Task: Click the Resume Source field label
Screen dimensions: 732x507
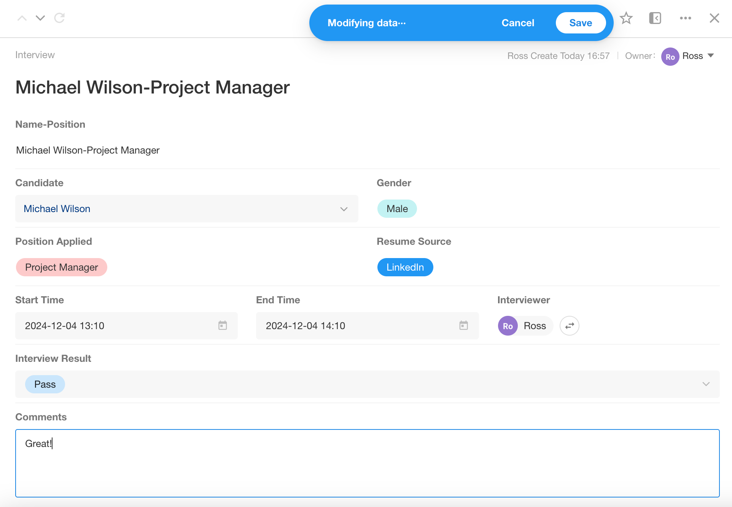Action: 414,241
